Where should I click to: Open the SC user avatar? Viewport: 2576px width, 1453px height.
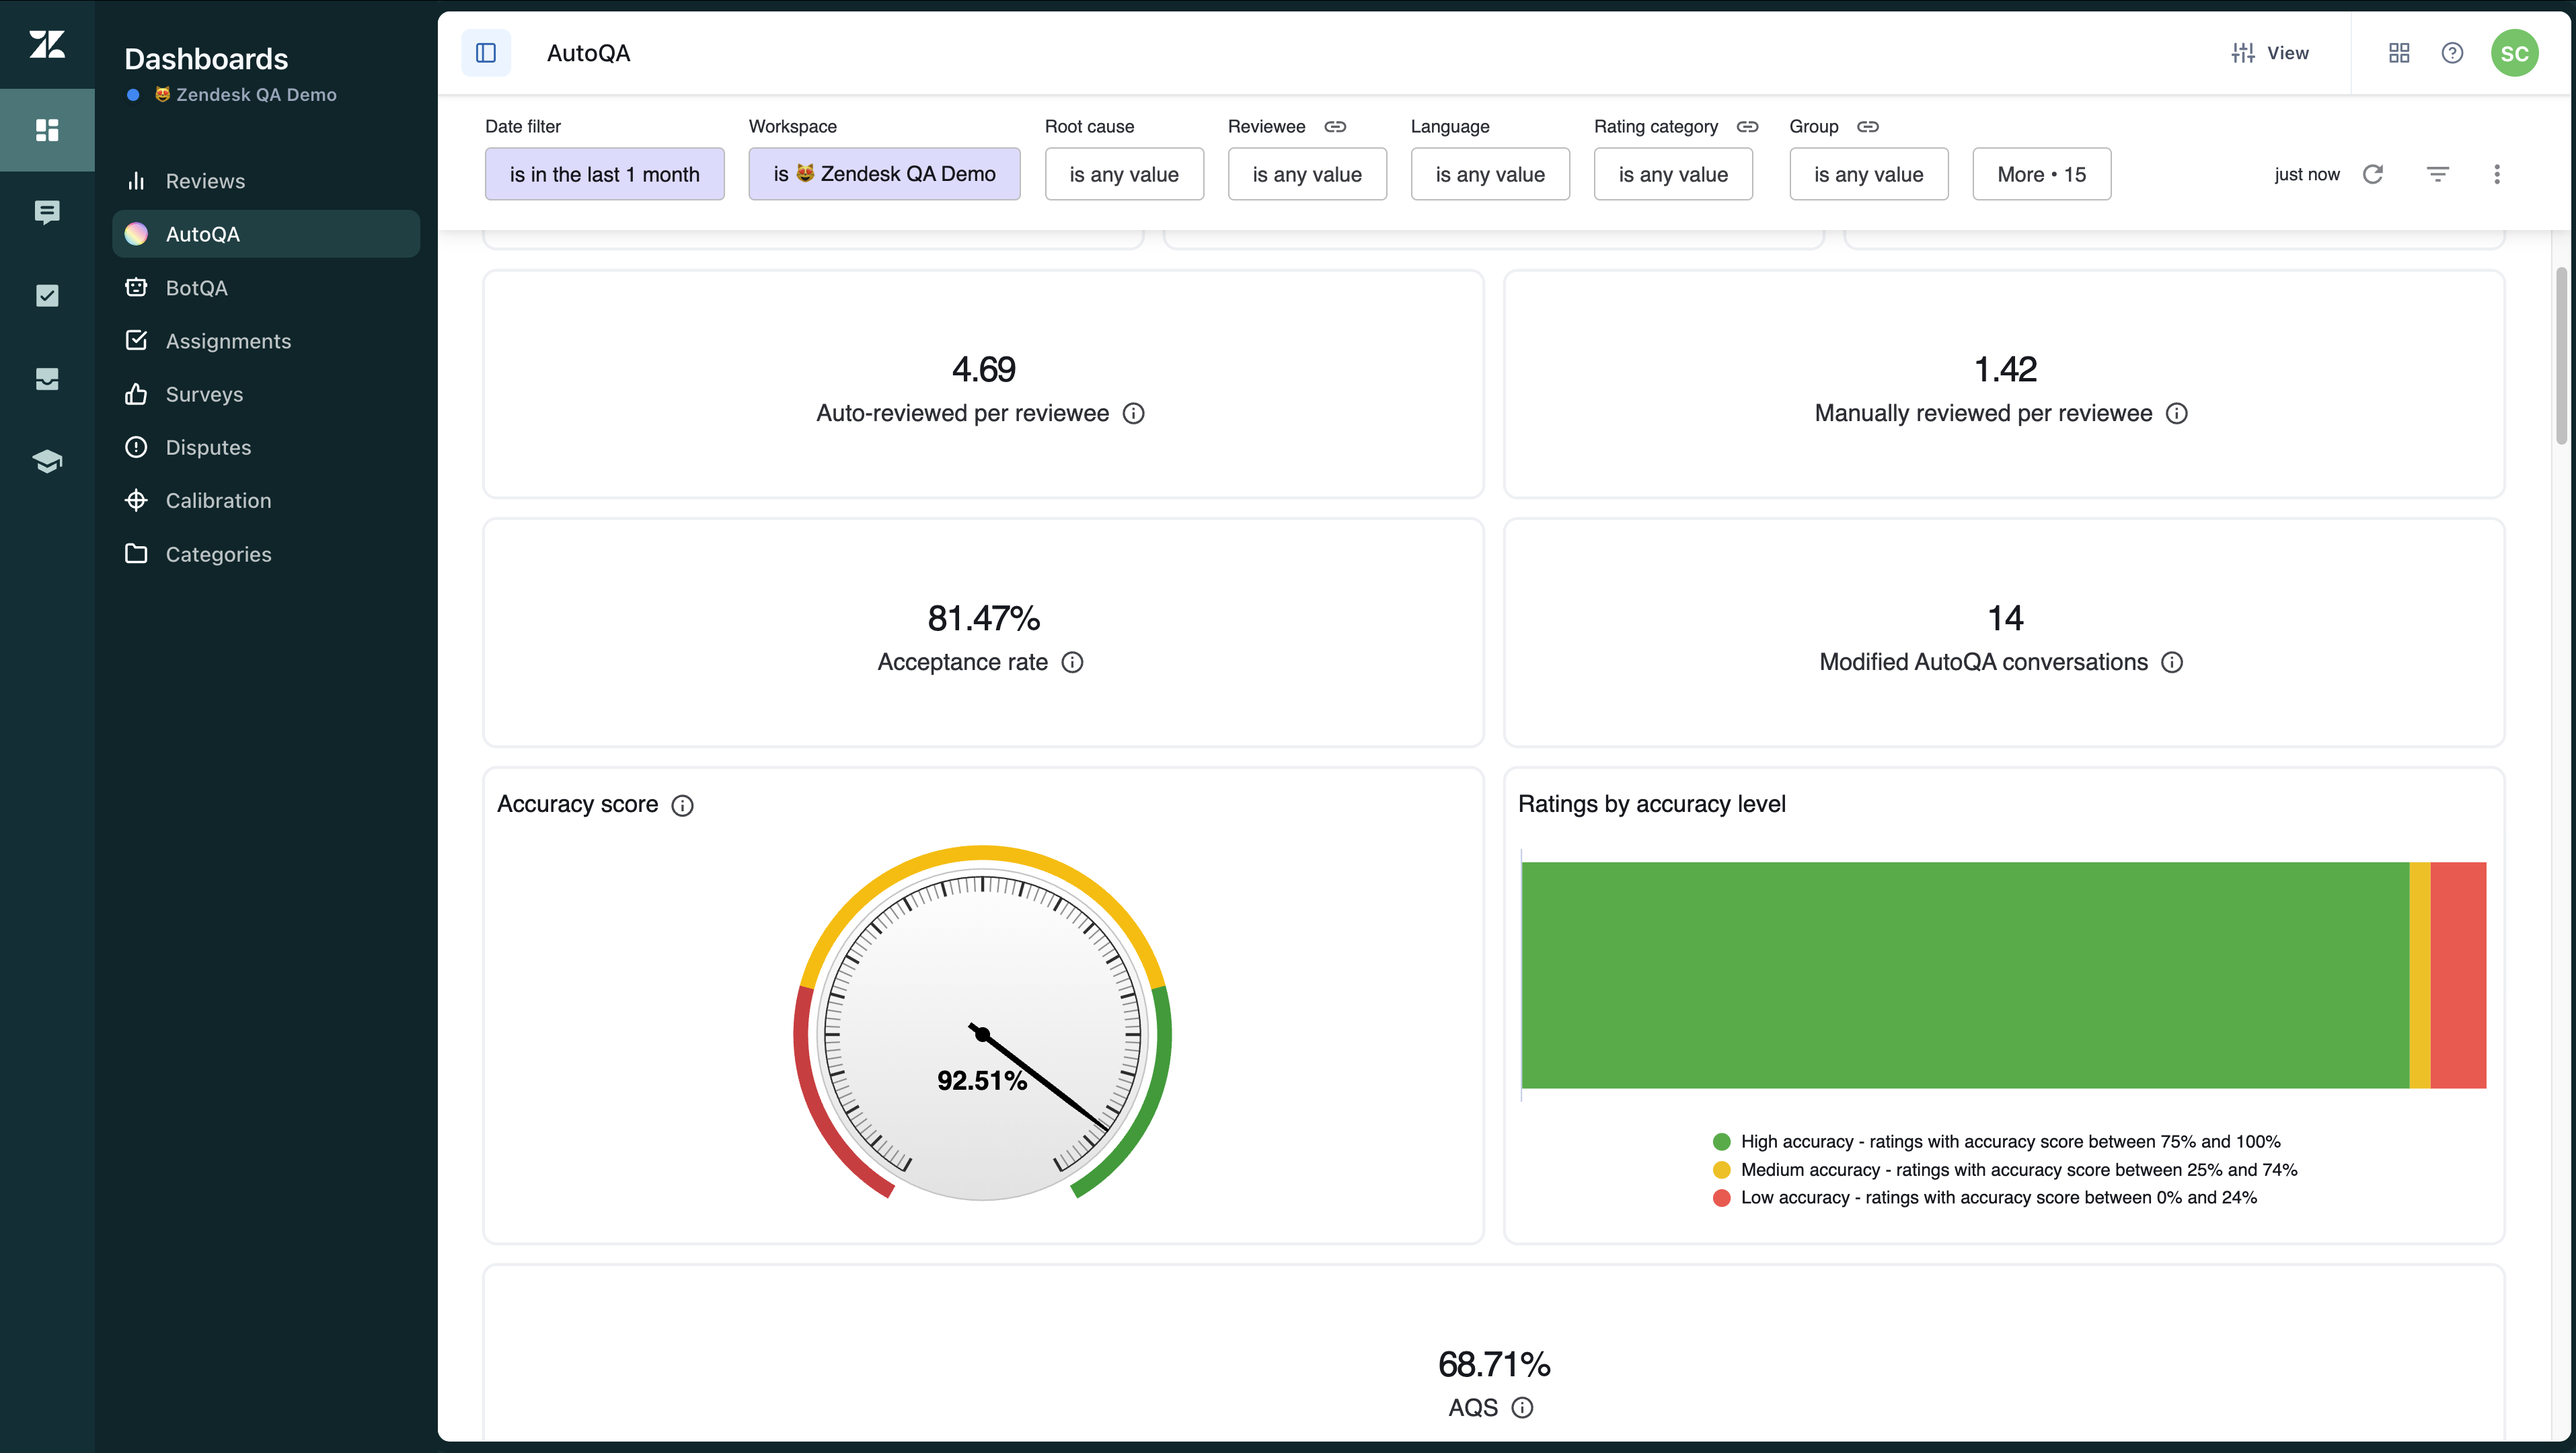point(2514,53)
